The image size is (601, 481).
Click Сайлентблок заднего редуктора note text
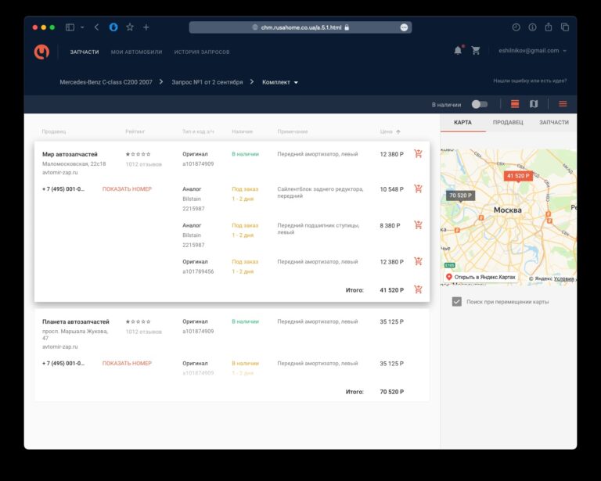[x=320, y=192]
